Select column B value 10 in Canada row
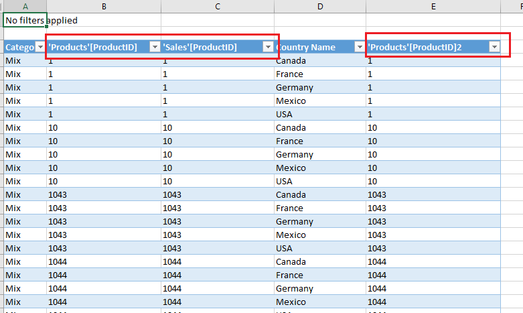Viewport: 523px width, 313px height. tap(104, 127)
